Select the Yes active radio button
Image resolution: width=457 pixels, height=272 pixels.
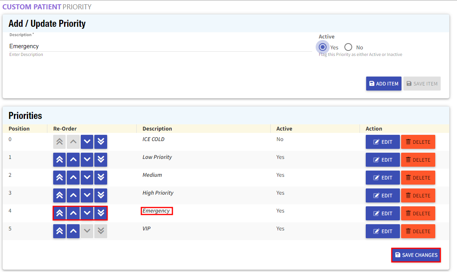(323, 47)
